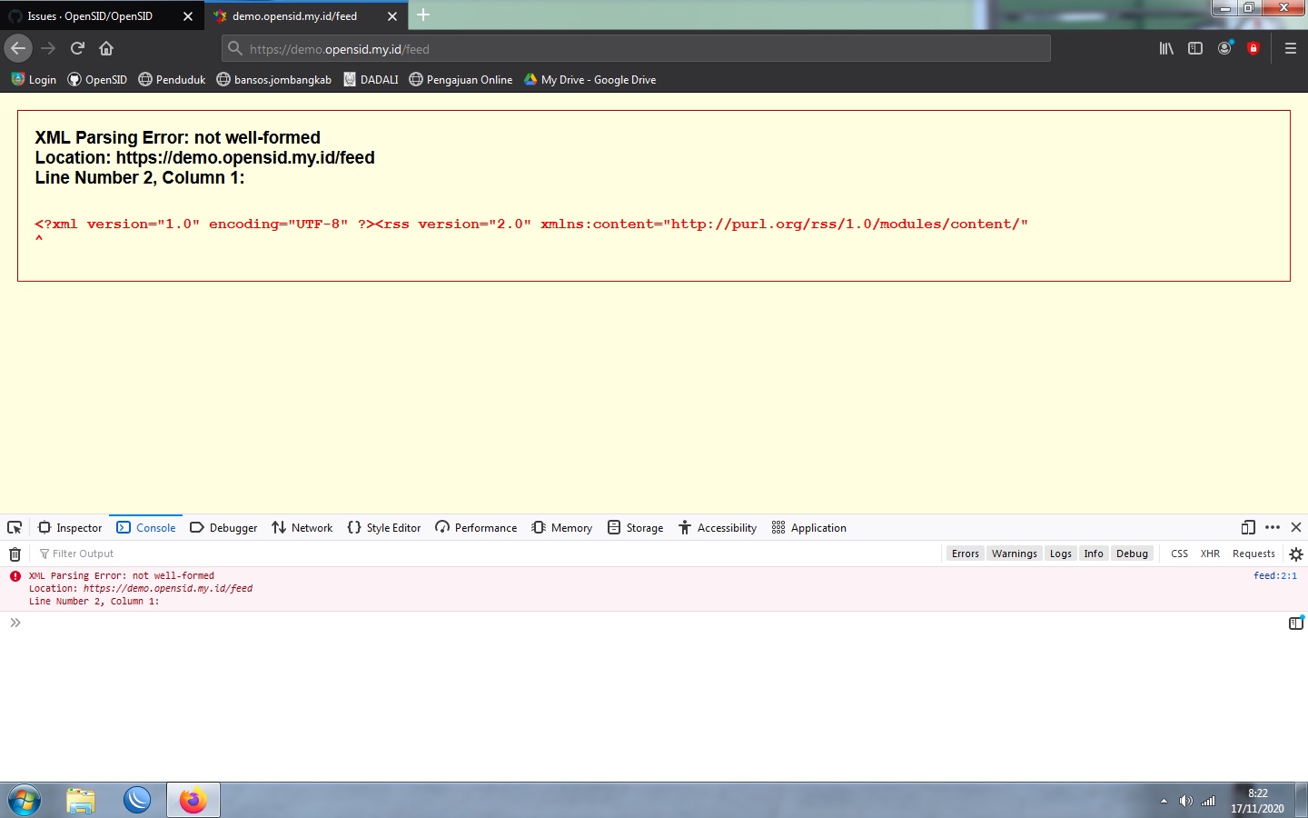Switch to the Inspector tab
The height and width of the screenshot is (818, 1308).
click(70, 528)
